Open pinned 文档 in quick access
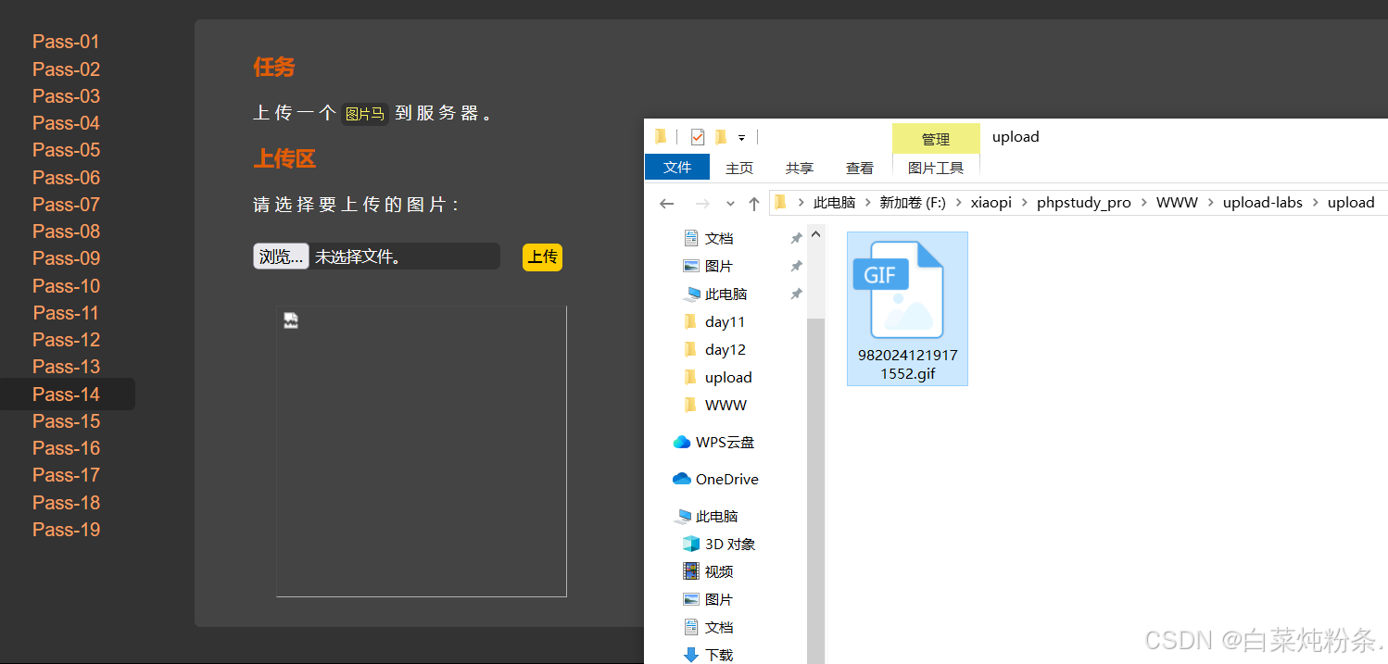Screen dimensions: 1388x664 719,238
